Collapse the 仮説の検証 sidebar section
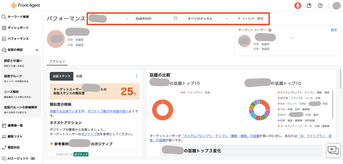This screenshot has width=343, height=164. [x=37, y=50]
